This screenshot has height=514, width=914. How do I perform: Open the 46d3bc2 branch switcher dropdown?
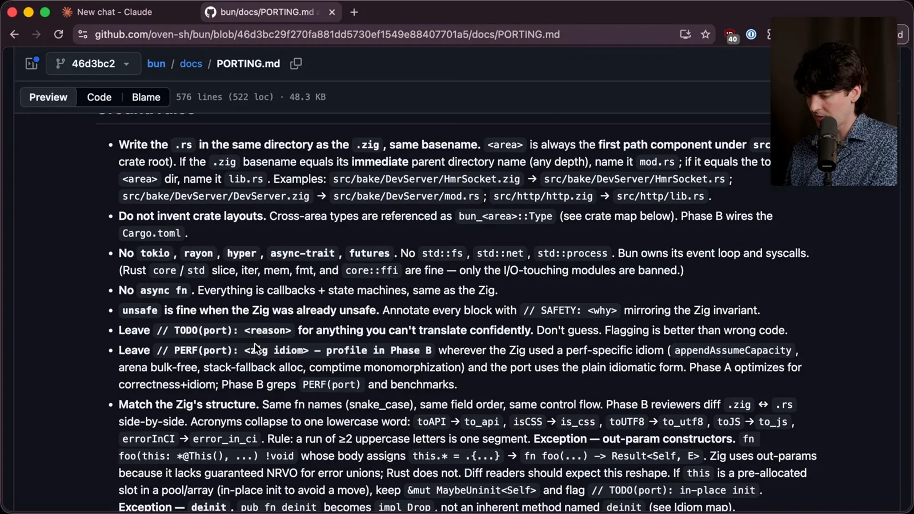point(93,63)
